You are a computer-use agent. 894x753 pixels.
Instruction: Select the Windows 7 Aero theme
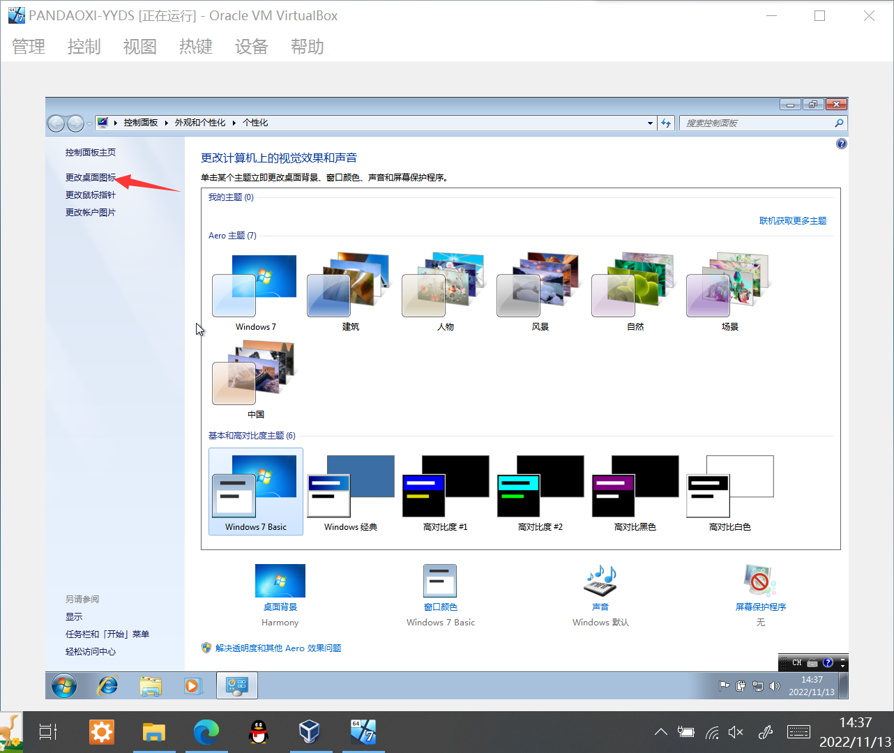(255, 293)
